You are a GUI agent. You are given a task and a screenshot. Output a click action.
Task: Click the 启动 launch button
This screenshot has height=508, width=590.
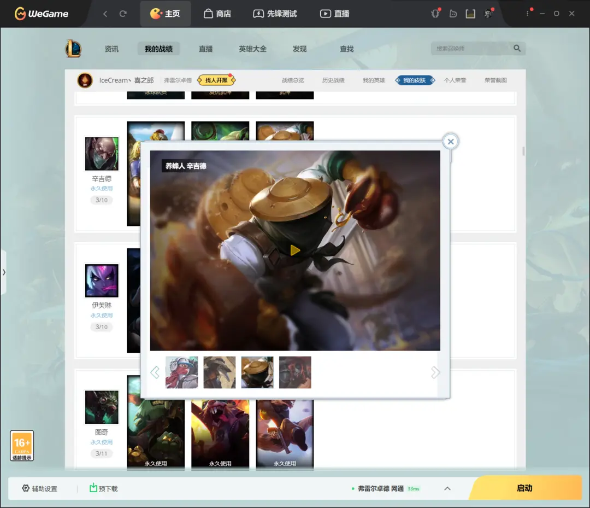coord(526,488)
